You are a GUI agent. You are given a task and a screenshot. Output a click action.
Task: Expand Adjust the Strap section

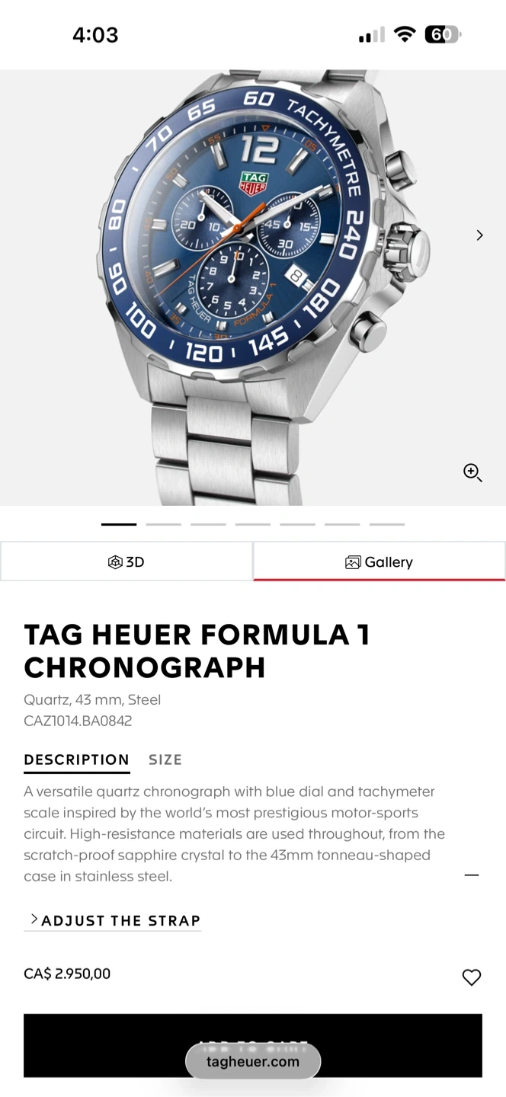click(x=114, y=920)
